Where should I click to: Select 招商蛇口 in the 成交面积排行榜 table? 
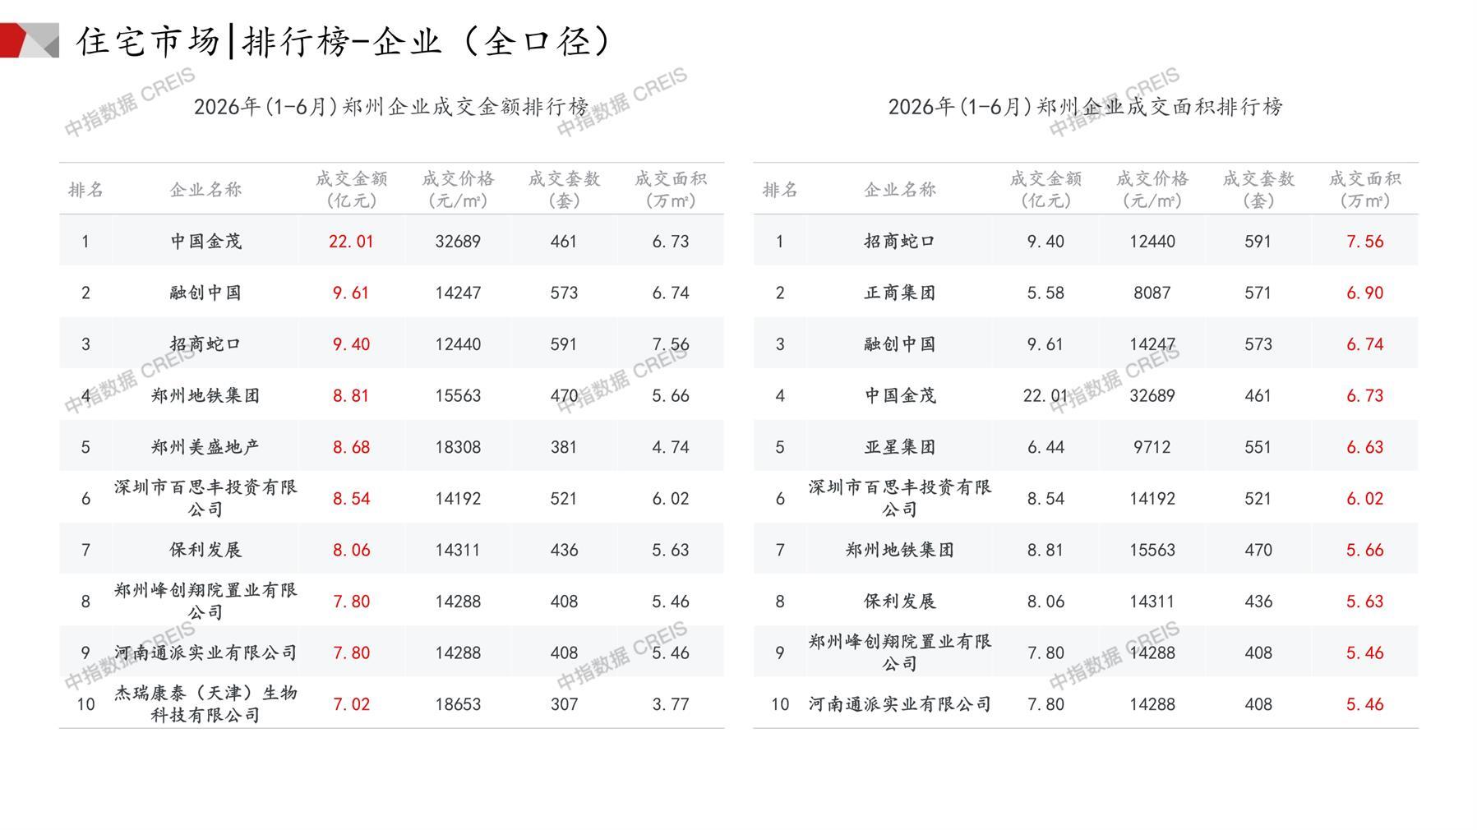coord(900,242)
